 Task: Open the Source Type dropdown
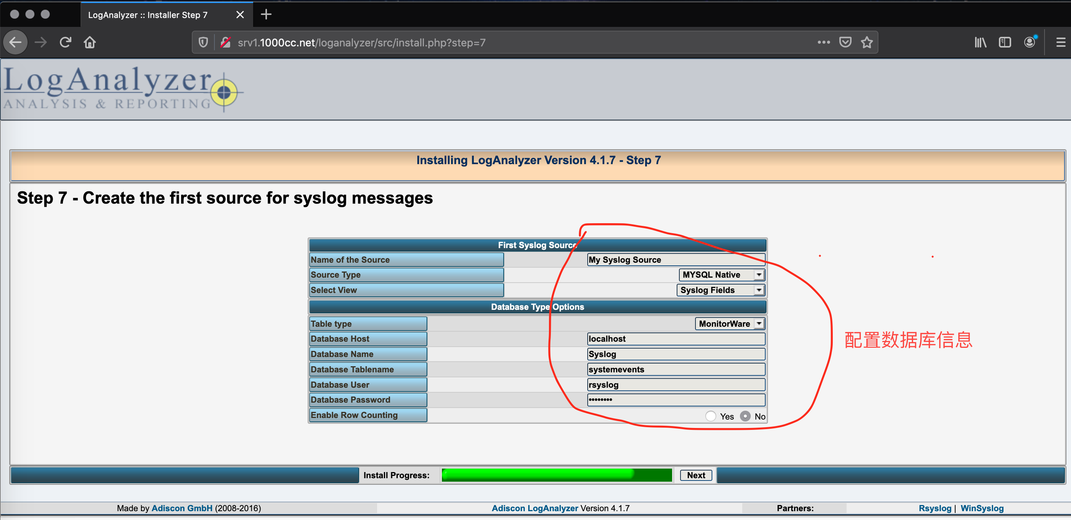click(722, 275)
